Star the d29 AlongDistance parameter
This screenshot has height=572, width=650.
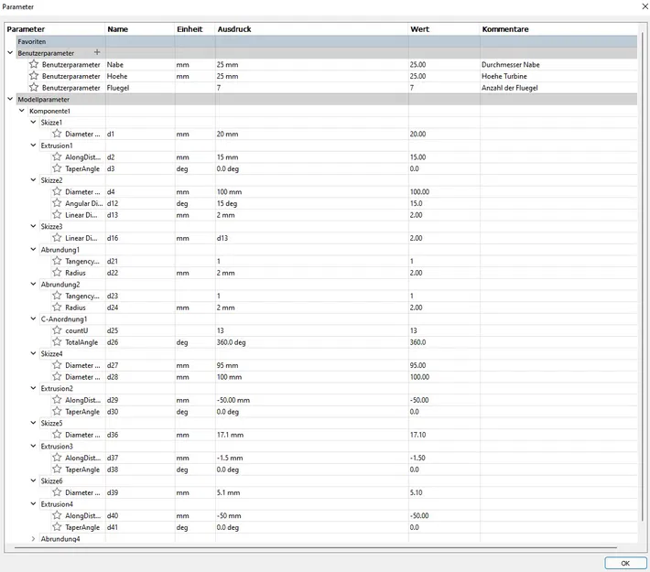57,400
